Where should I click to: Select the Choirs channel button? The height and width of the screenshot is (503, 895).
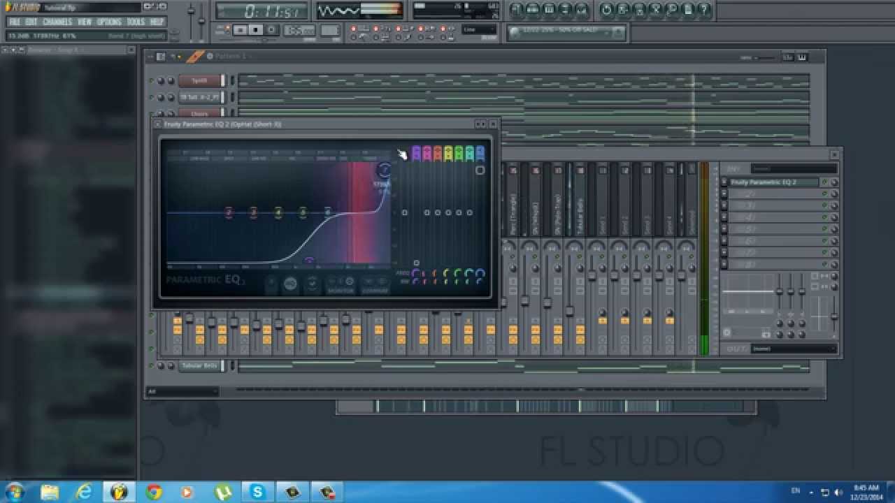point(200,113)
